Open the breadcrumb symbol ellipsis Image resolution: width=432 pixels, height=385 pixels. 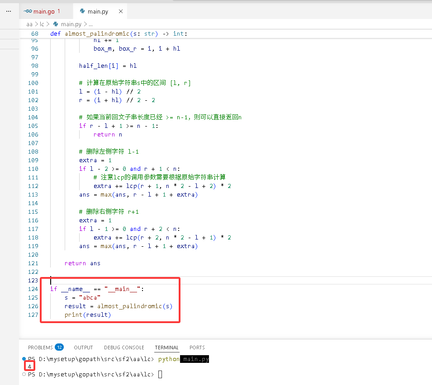90,24
